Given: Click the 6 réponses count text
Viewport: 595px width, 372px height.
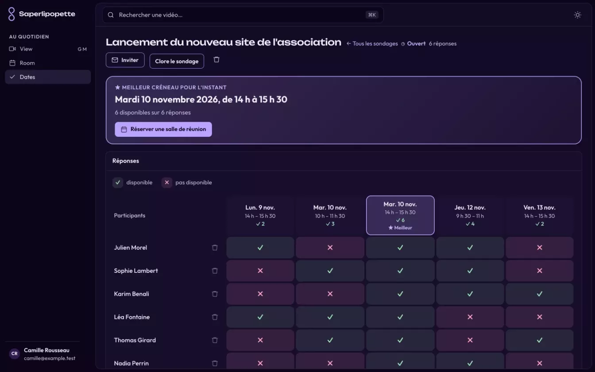Looking at the screenshot, I should tap(443, 43).
